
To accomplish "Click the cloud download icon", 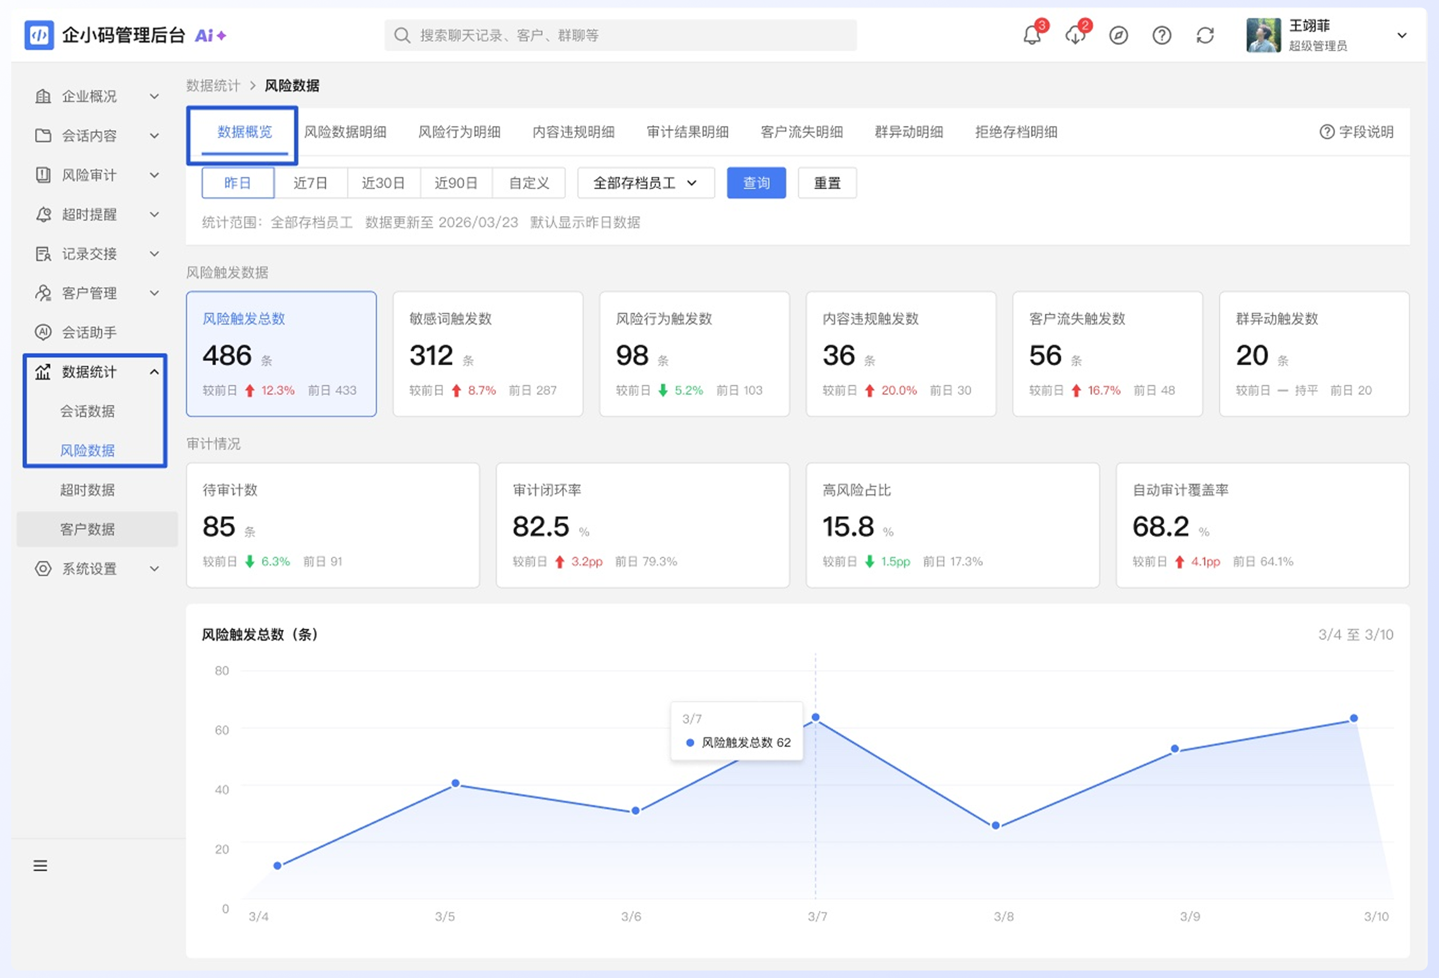I will tap(1076, 35).
